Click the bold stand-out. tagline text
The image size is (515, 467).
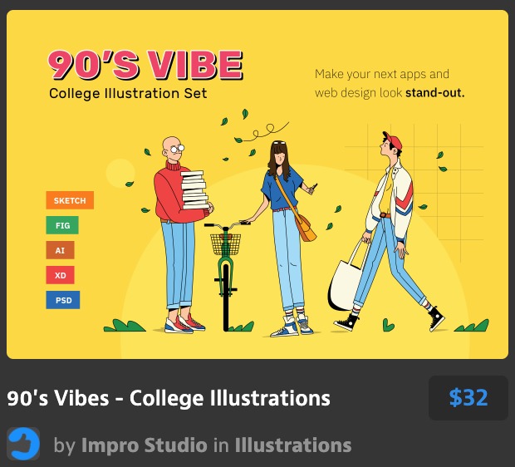[x=435, y=93]
